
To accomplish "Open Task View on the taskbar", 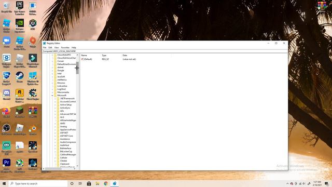I will [80, 183].
